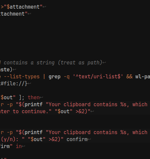The width and height of the screenshot is (150, 159).
Task: Click the "$attachment" string on first line
Action: [23, 7]
